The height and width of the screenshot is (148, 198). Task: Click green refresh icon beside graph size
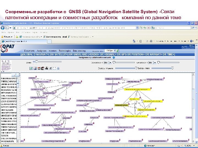click(118, 51)
